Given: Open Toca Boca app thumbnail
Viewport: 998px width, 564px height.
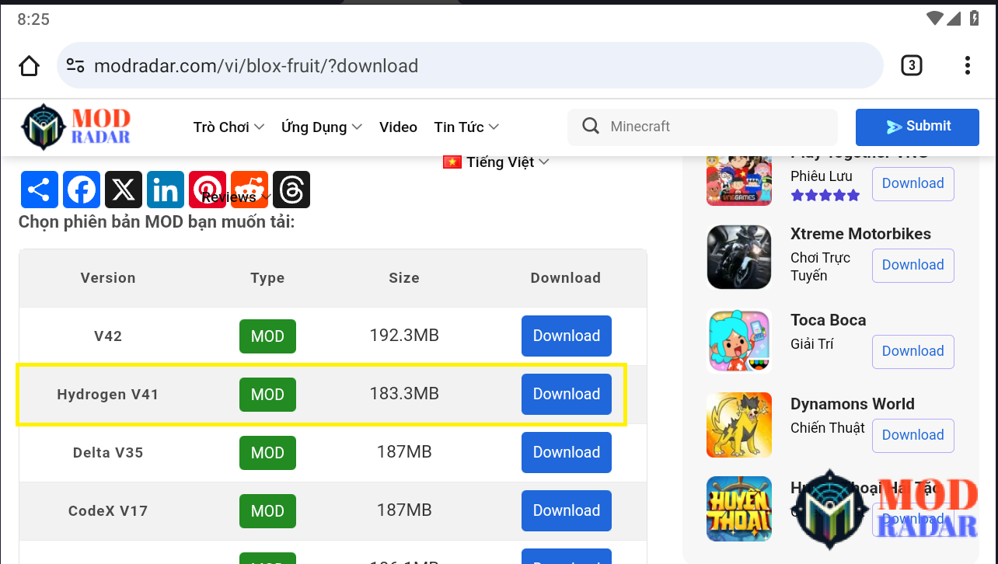Looking at the screenshot, I should (x=739, y=341).
